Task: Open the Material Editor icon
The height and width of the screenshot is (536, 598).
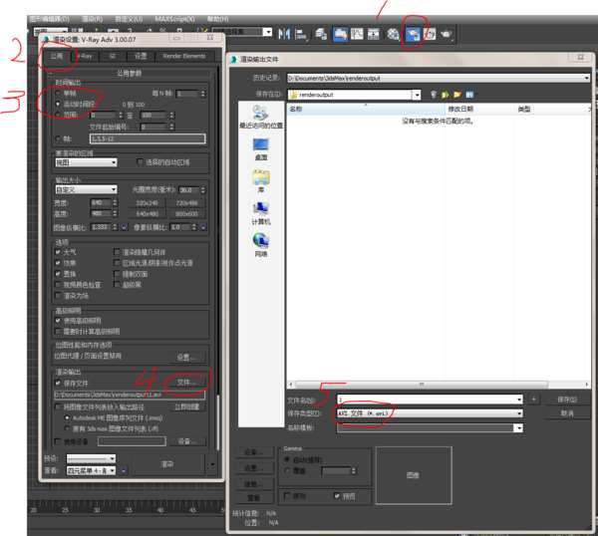Action: coord(393,34)
